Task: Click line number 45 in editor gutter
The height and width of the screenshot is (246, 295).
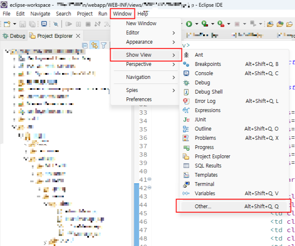Action: click(x=143, y=213)
